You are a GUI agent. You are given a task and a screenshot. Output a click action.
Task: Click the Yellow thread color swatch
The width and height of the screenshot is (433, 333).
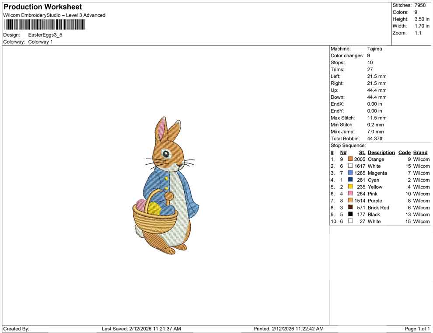tap(350, 187)
